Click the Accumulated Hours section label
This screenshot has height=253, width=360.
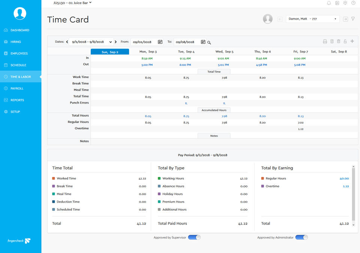click(214, 110)
